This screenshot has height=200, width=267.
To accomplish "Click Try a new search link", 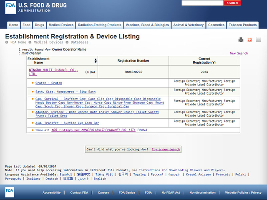I will point(166,149).
